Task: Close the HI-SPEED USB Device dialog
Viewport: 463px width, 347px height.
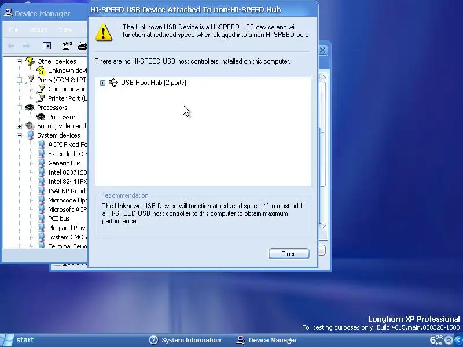Action: 289,254
